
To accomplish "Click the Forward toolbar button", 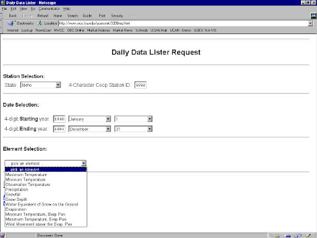I will click(28, 15).
